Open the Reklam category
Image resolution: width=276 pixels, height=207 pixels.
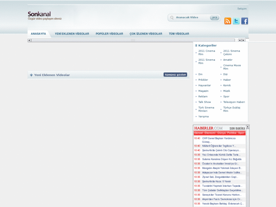203,96
